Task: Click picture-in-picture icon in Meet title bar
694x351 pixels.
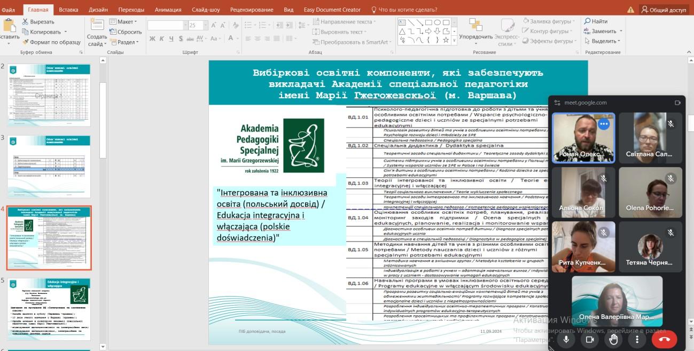Action: pos(677,103)
